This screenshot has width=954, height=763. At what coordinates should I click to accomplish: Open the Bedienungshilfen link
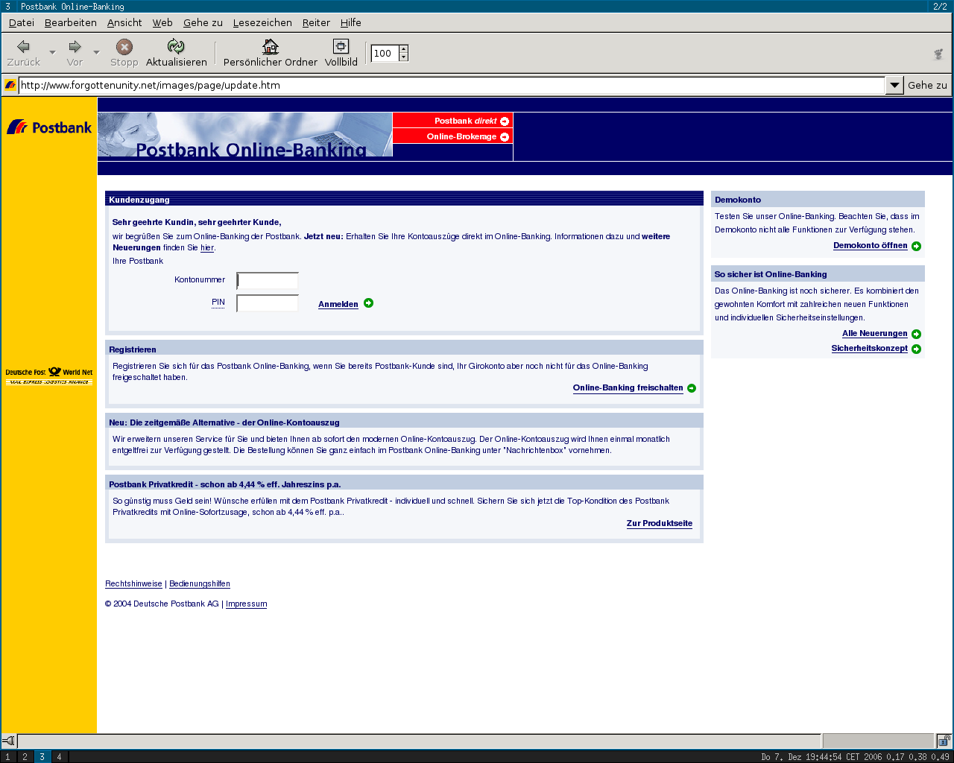click(200, 584)
